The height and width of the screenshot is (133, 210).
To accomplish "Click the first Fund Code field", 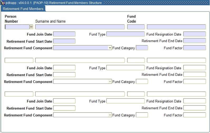I will (x=136, y=27).
